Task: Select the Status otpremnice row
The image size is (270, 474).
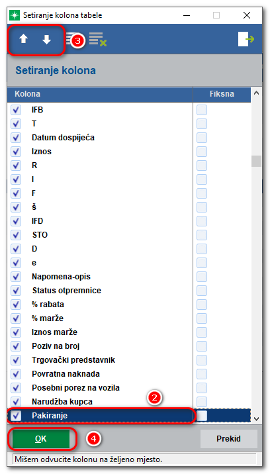Action: tap(100, 291)
